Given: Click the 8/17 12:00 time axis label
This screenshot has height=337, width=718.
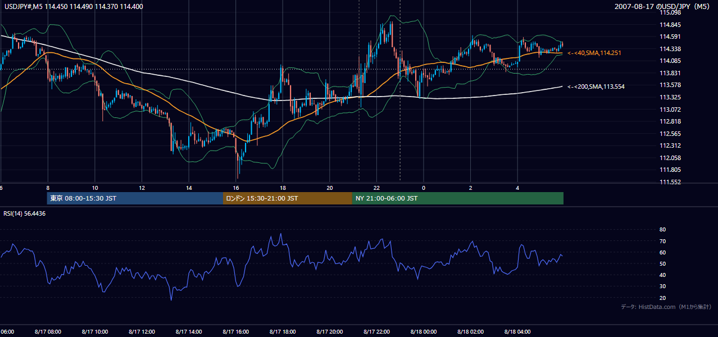Looking at the screenshot, I should tap(142, 332).
